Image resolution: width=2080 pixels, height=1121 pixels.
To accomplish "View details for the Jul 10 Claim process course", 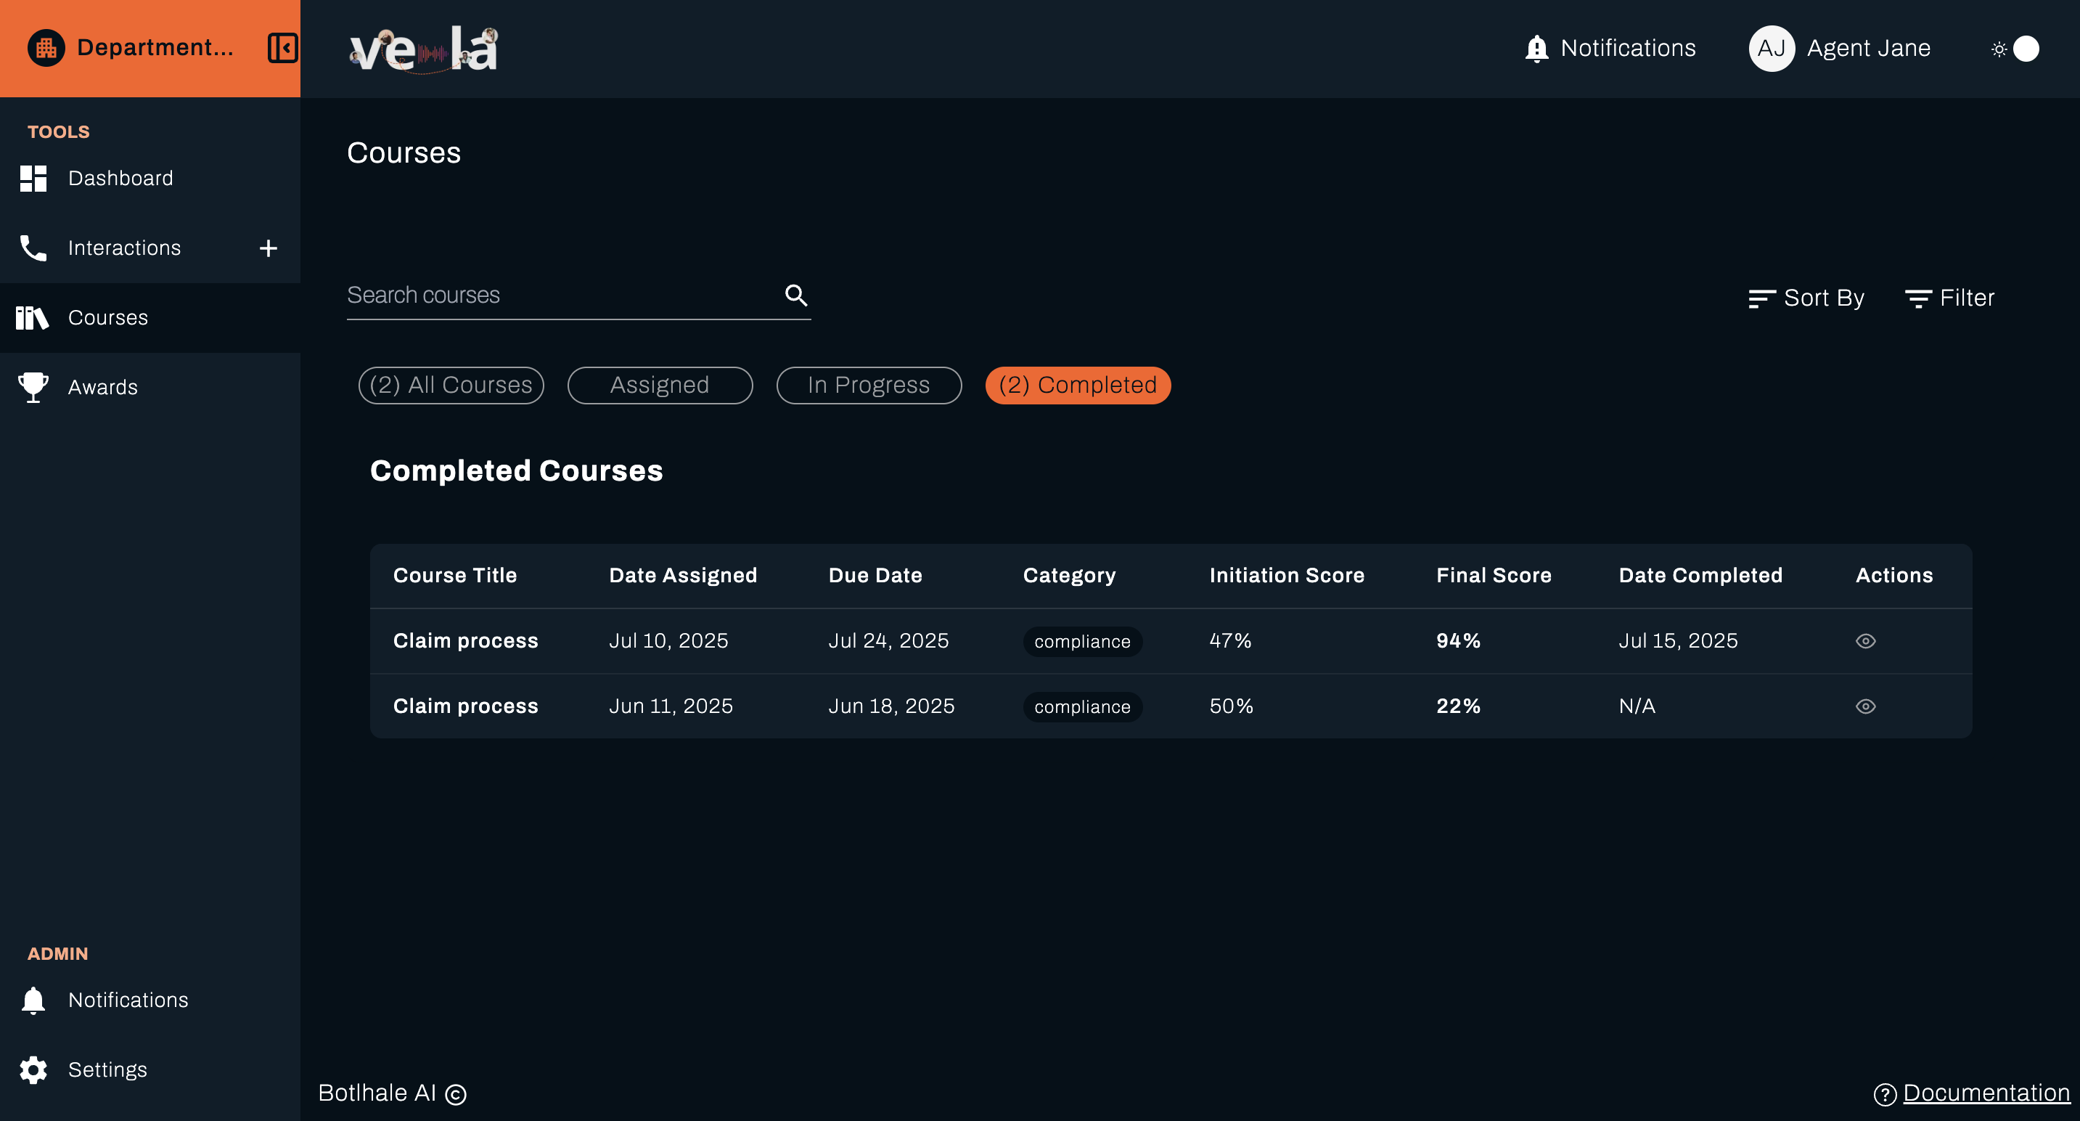I will 1866,640.
